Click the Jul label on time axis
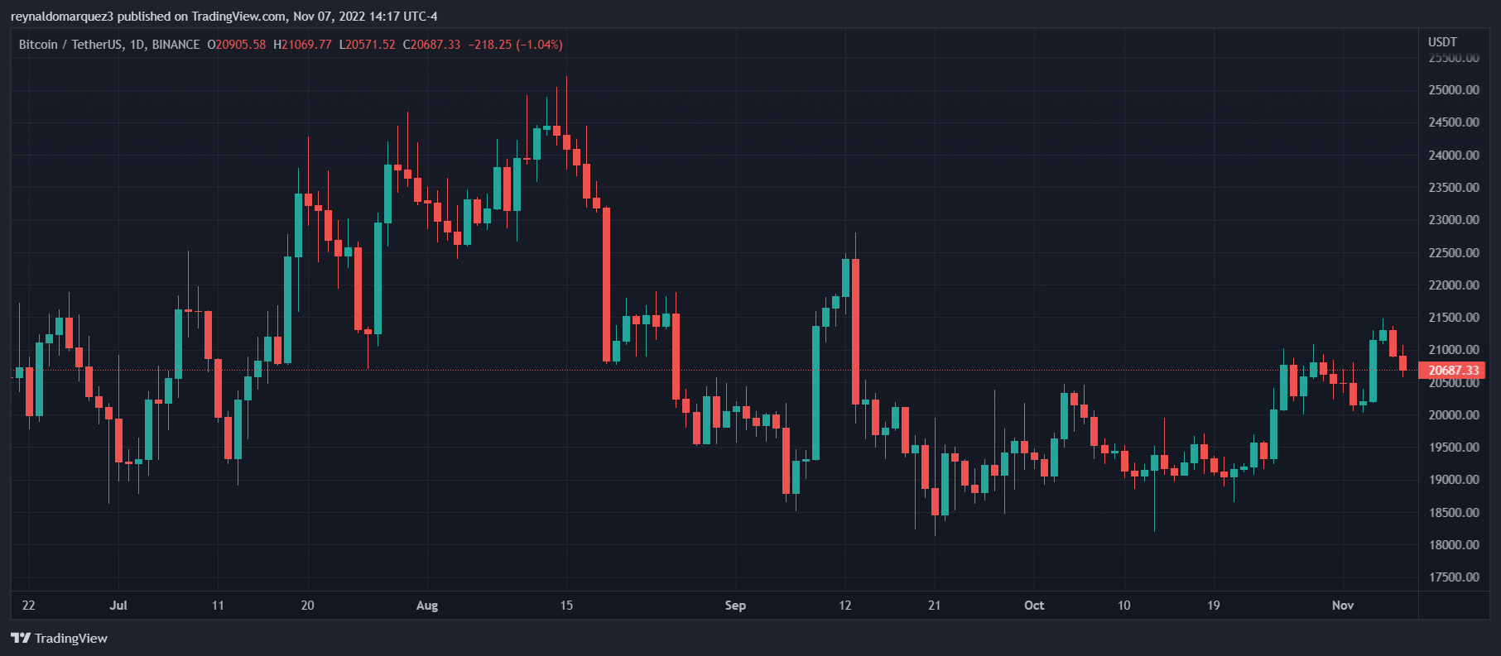This screenshot has width=1501, height=656. click(118, 605)
